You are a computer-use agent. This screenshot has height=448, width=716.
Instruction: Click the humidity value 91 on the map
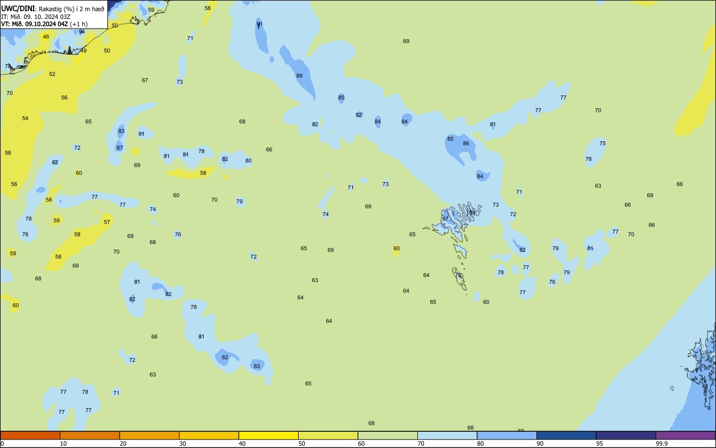pyautogui.click(x=260, y=24)
